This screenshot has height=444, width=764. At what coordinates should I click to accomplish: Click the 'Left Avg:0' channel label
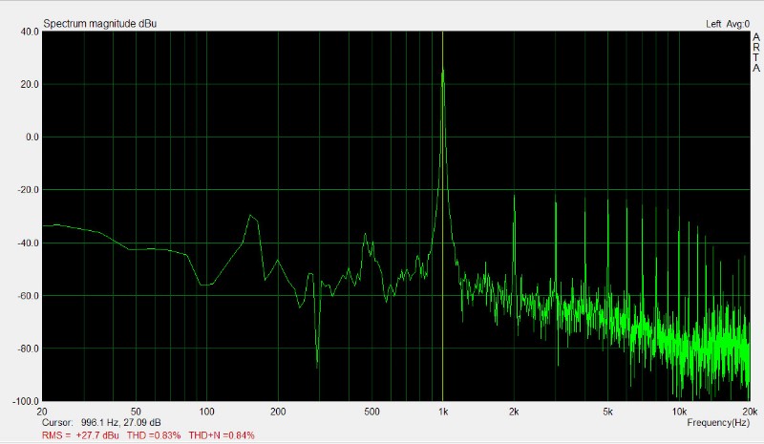728,24
